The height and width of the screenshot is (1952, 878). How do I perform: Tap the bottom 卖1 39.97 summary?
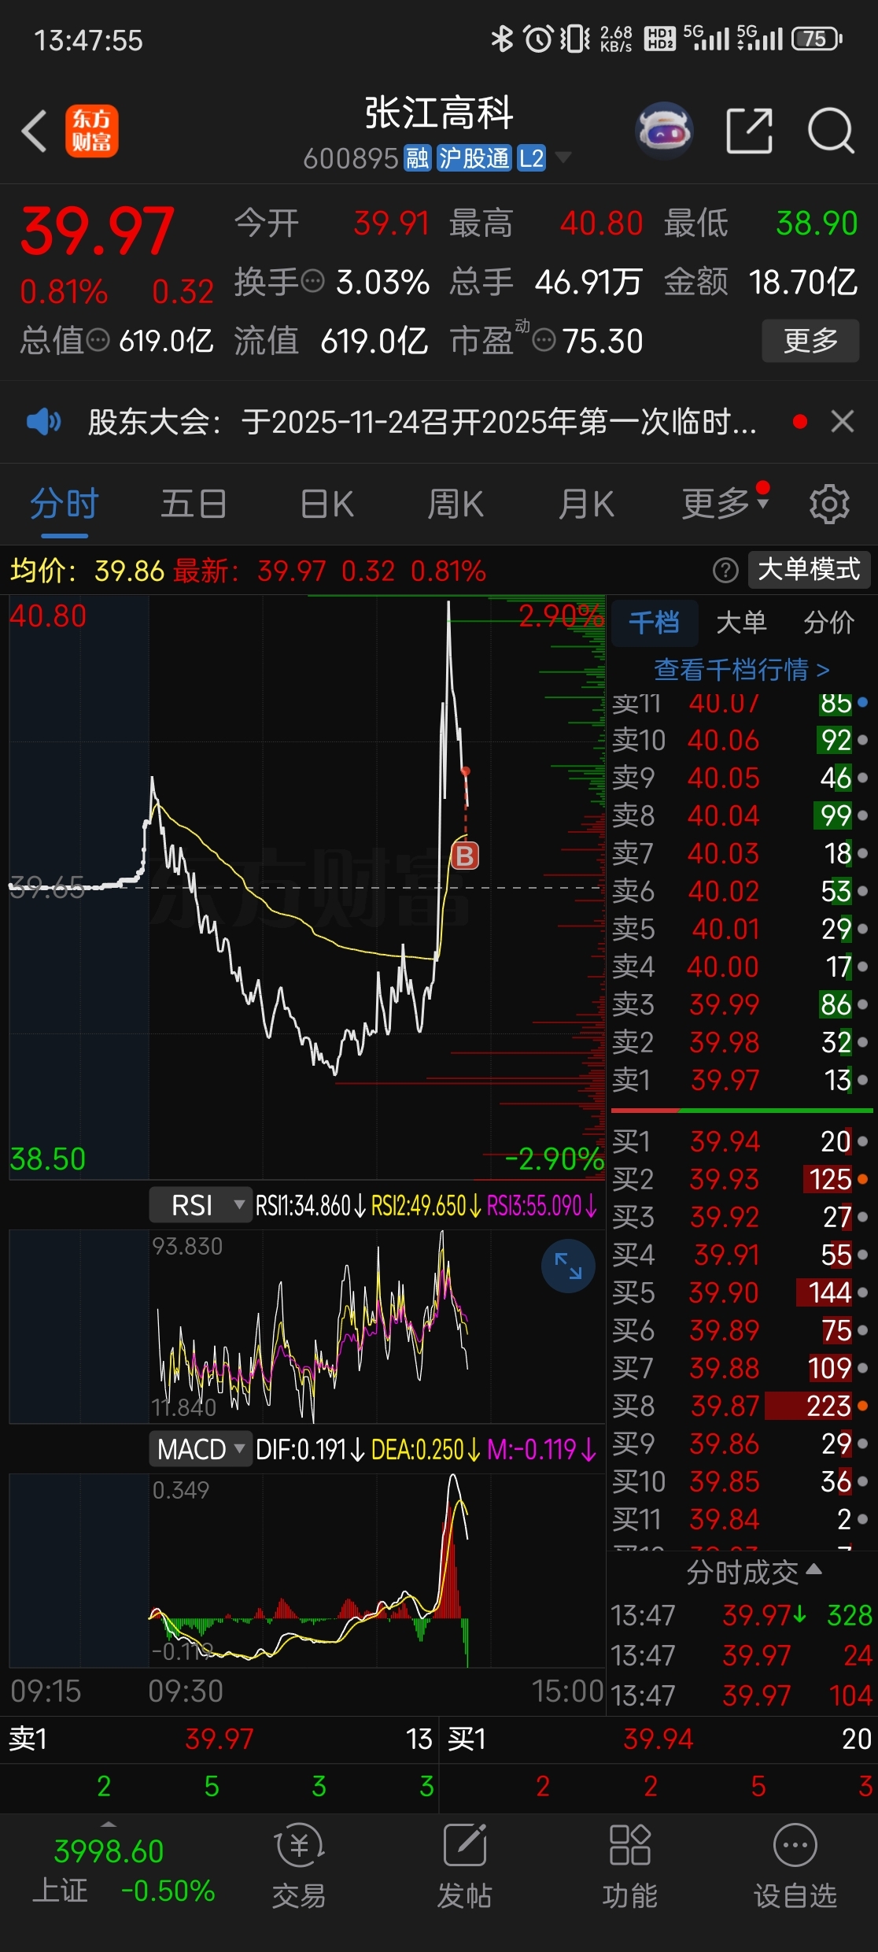[220, 1739]
